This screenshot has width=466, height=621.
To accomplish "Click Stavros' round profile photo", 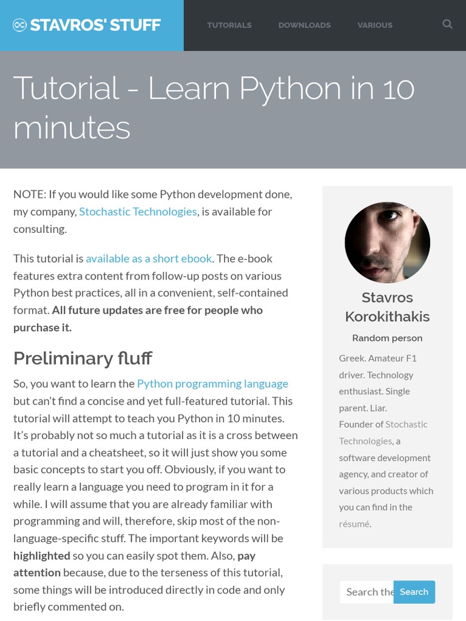I will click(x=387, y=243).
